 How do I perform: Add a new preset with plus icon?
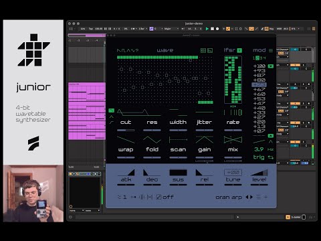coord(265,197)
